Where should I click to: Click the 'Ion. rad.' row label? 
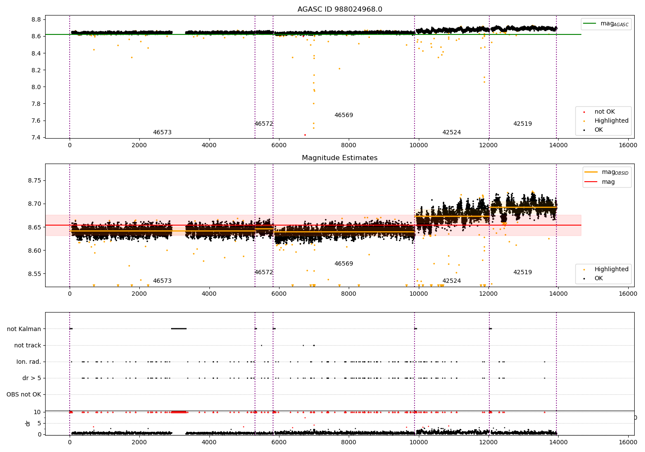click(29, 362)
